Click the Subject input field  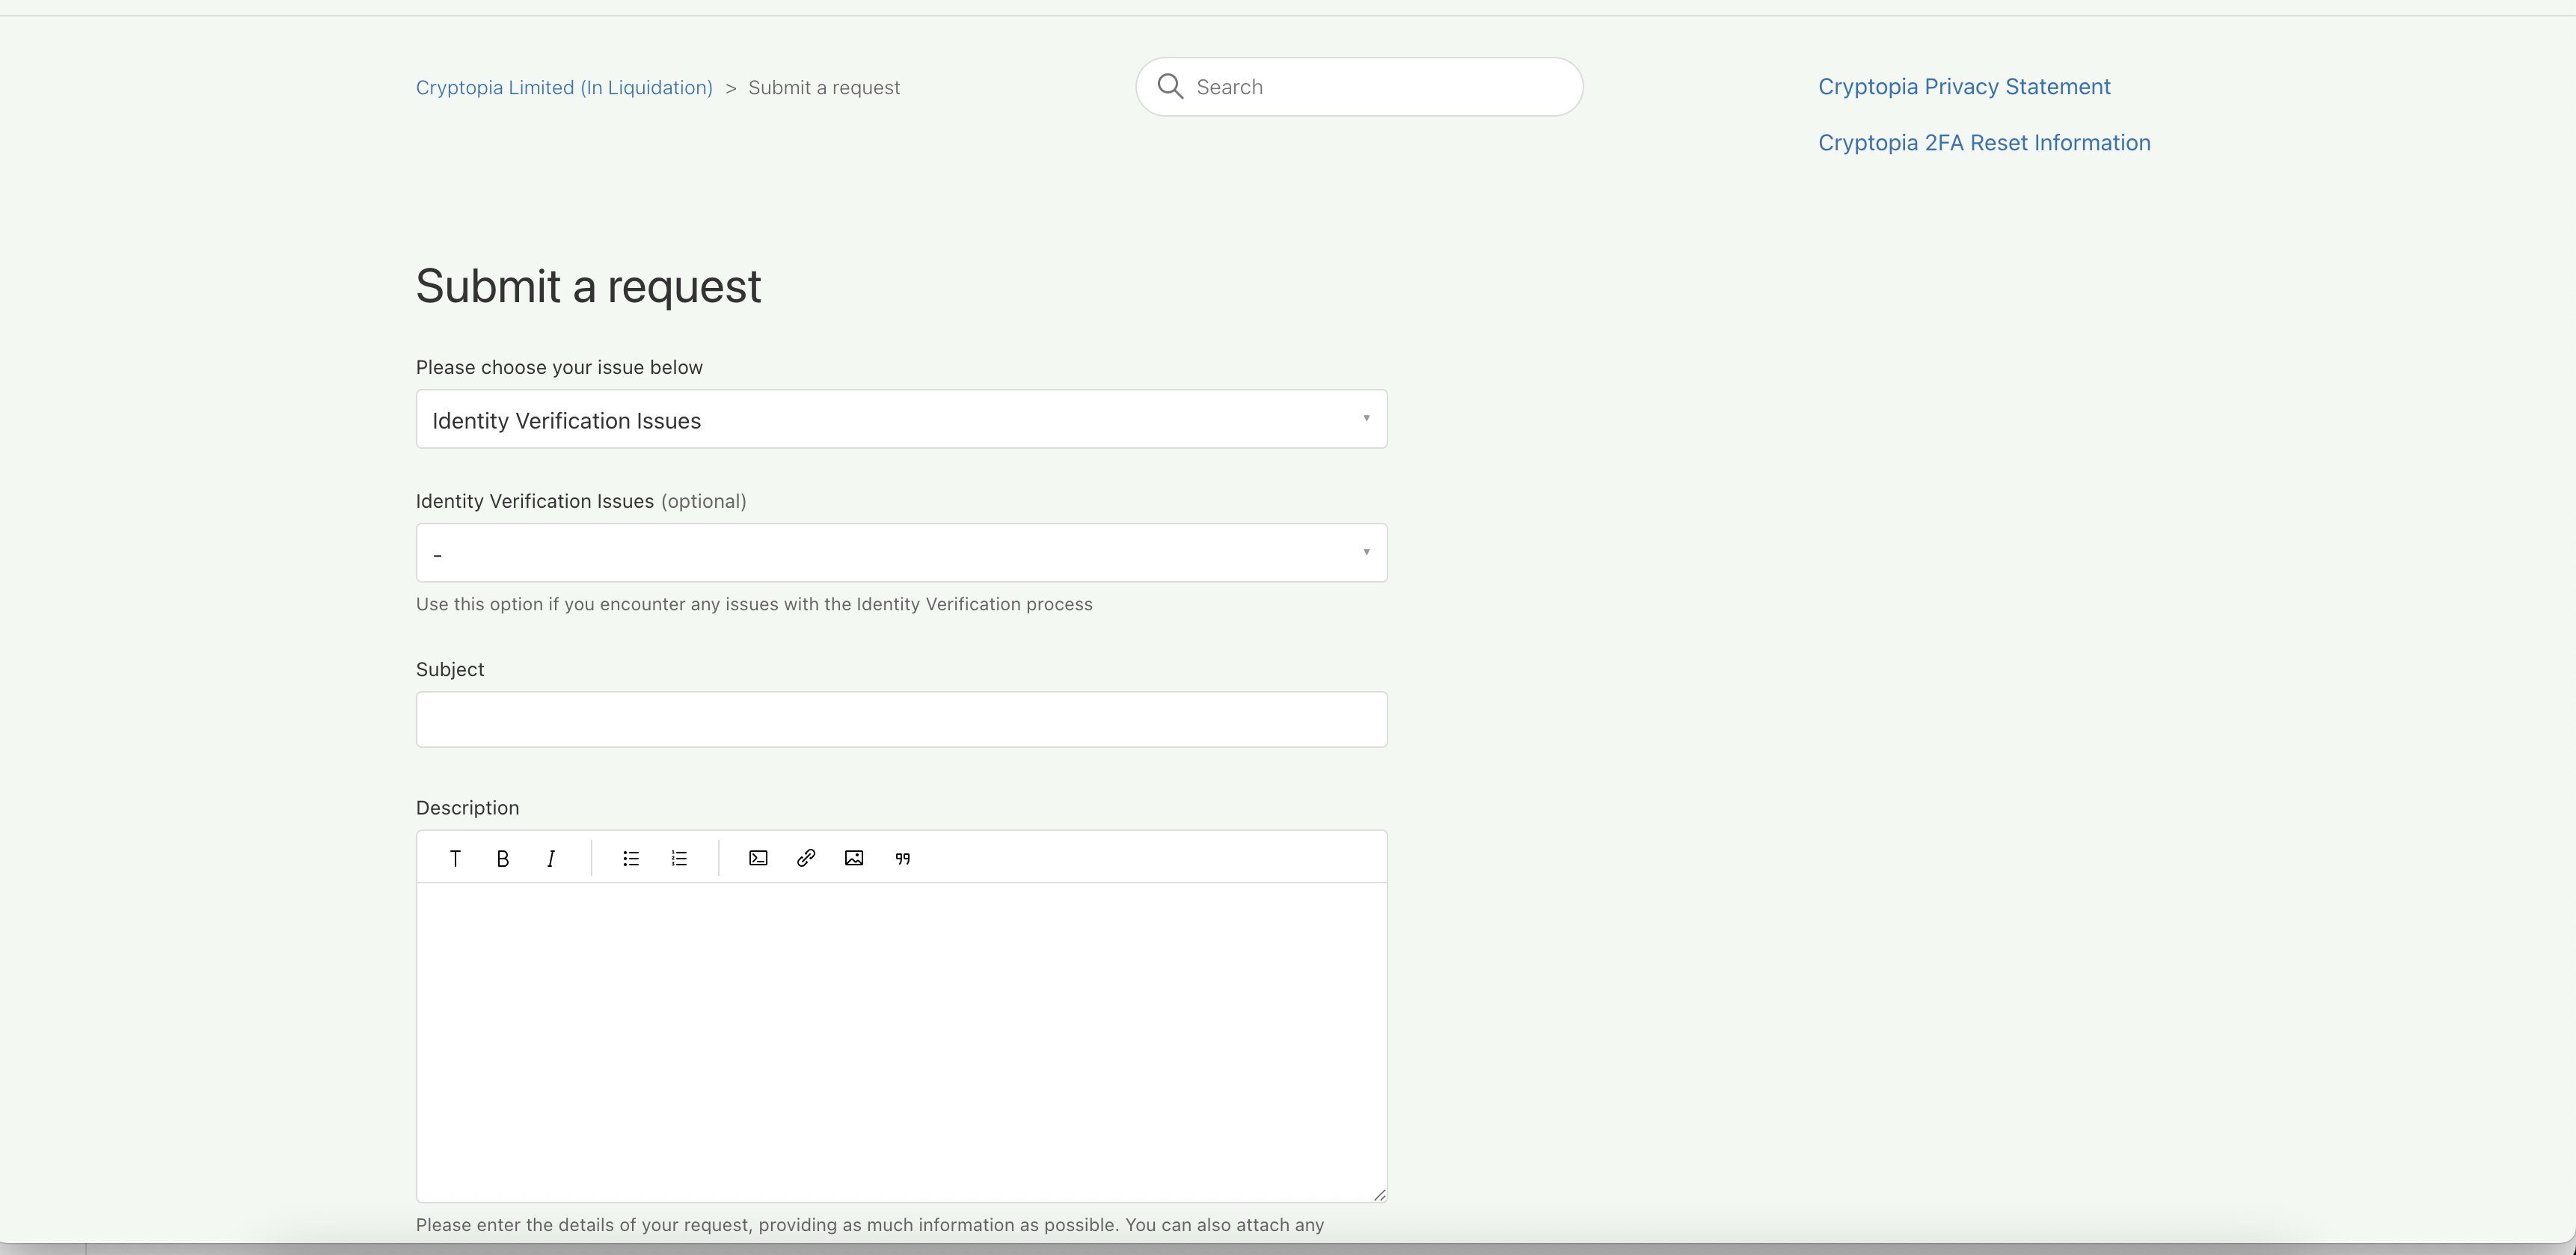tap(900, 719)
